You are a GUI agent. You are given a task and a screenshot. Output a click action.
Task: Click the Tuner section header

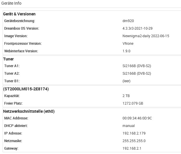(8, 59)
